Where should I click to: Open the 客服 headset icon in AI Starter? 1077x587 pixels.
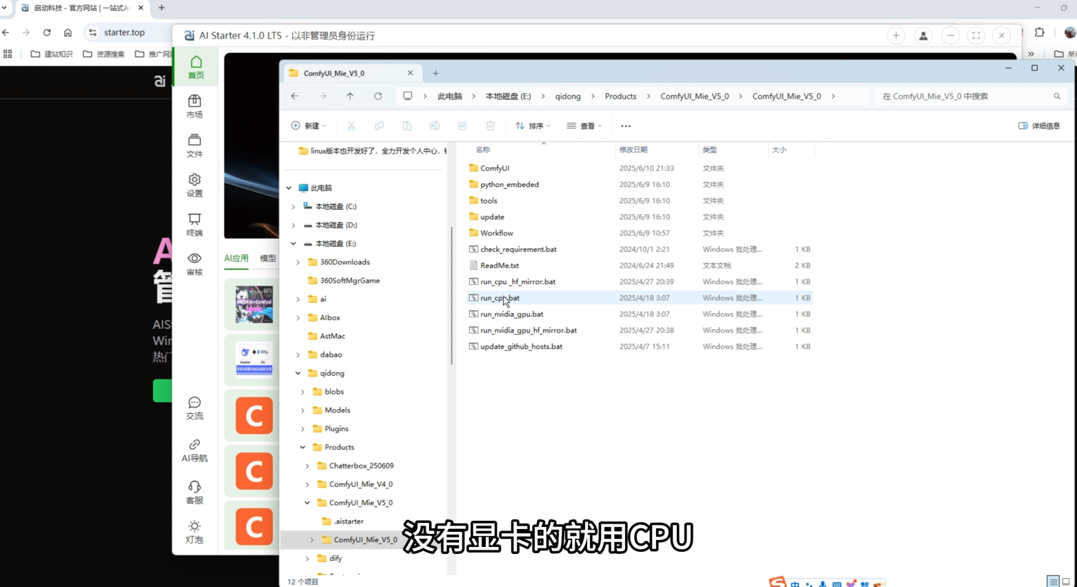coord(195,492)
